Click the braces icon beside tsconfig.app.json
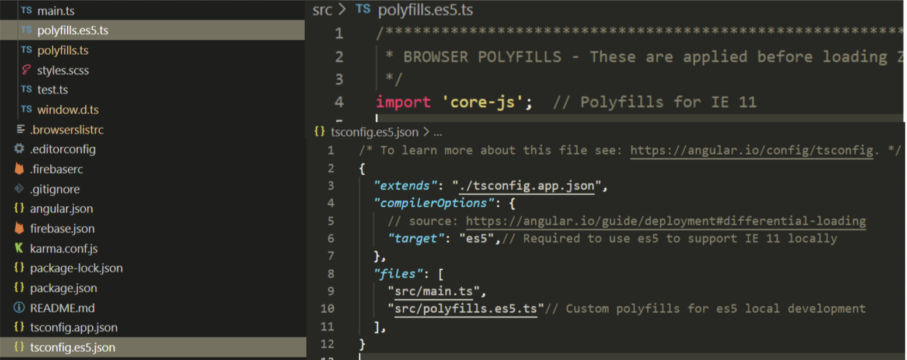Image resolution: width=907 pixels, height=360 pixels. (19, 327)
